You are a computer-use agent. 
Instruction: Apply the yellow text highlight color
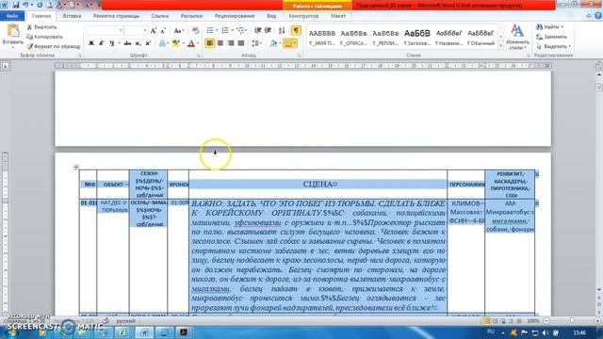click(176, 43)
